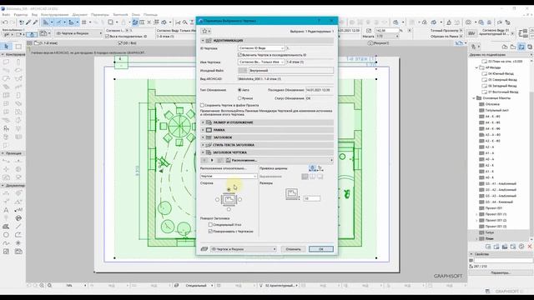
Task: Click the help question mark in dialog title
Action: click(319, 21)
